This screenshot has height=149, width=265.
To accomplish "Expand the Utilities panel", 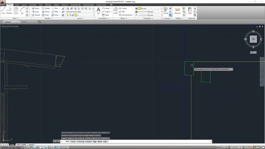I will coord(179,18).
